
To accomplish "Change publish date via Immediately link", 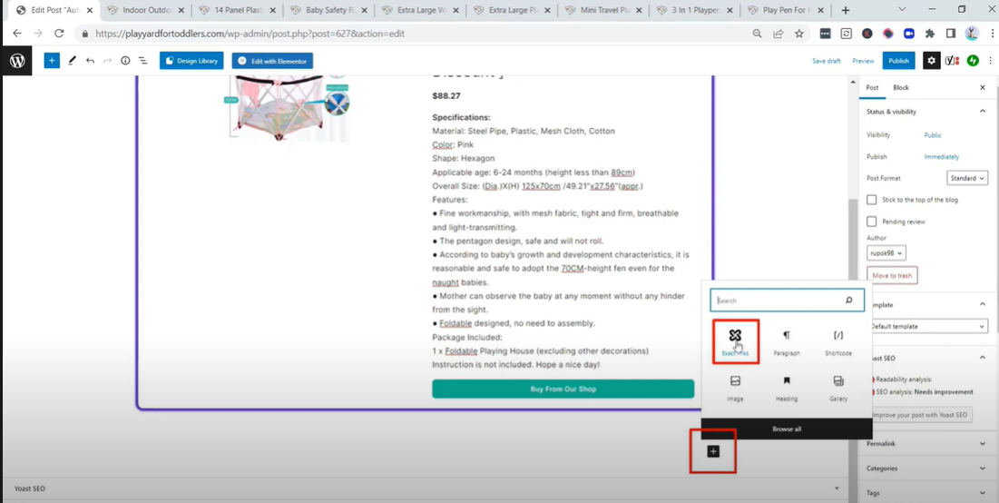I will (x=942, y=157).
